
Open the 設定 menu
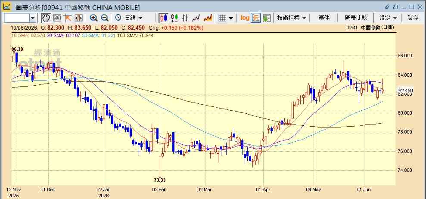(388, 18)
